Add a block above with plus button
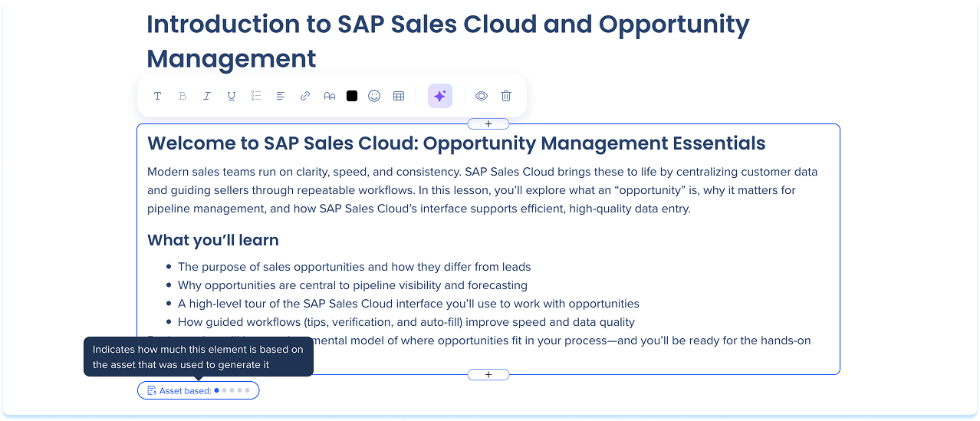Screen dimensions: 980x421 pos(488,124)
